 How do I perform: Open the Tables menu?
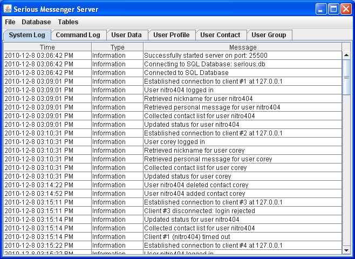pos(68,22)
